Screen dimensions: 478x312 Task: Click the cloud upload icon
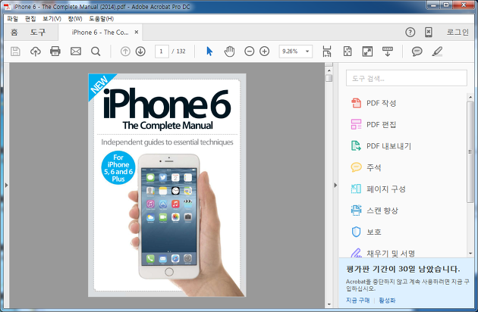36,51
